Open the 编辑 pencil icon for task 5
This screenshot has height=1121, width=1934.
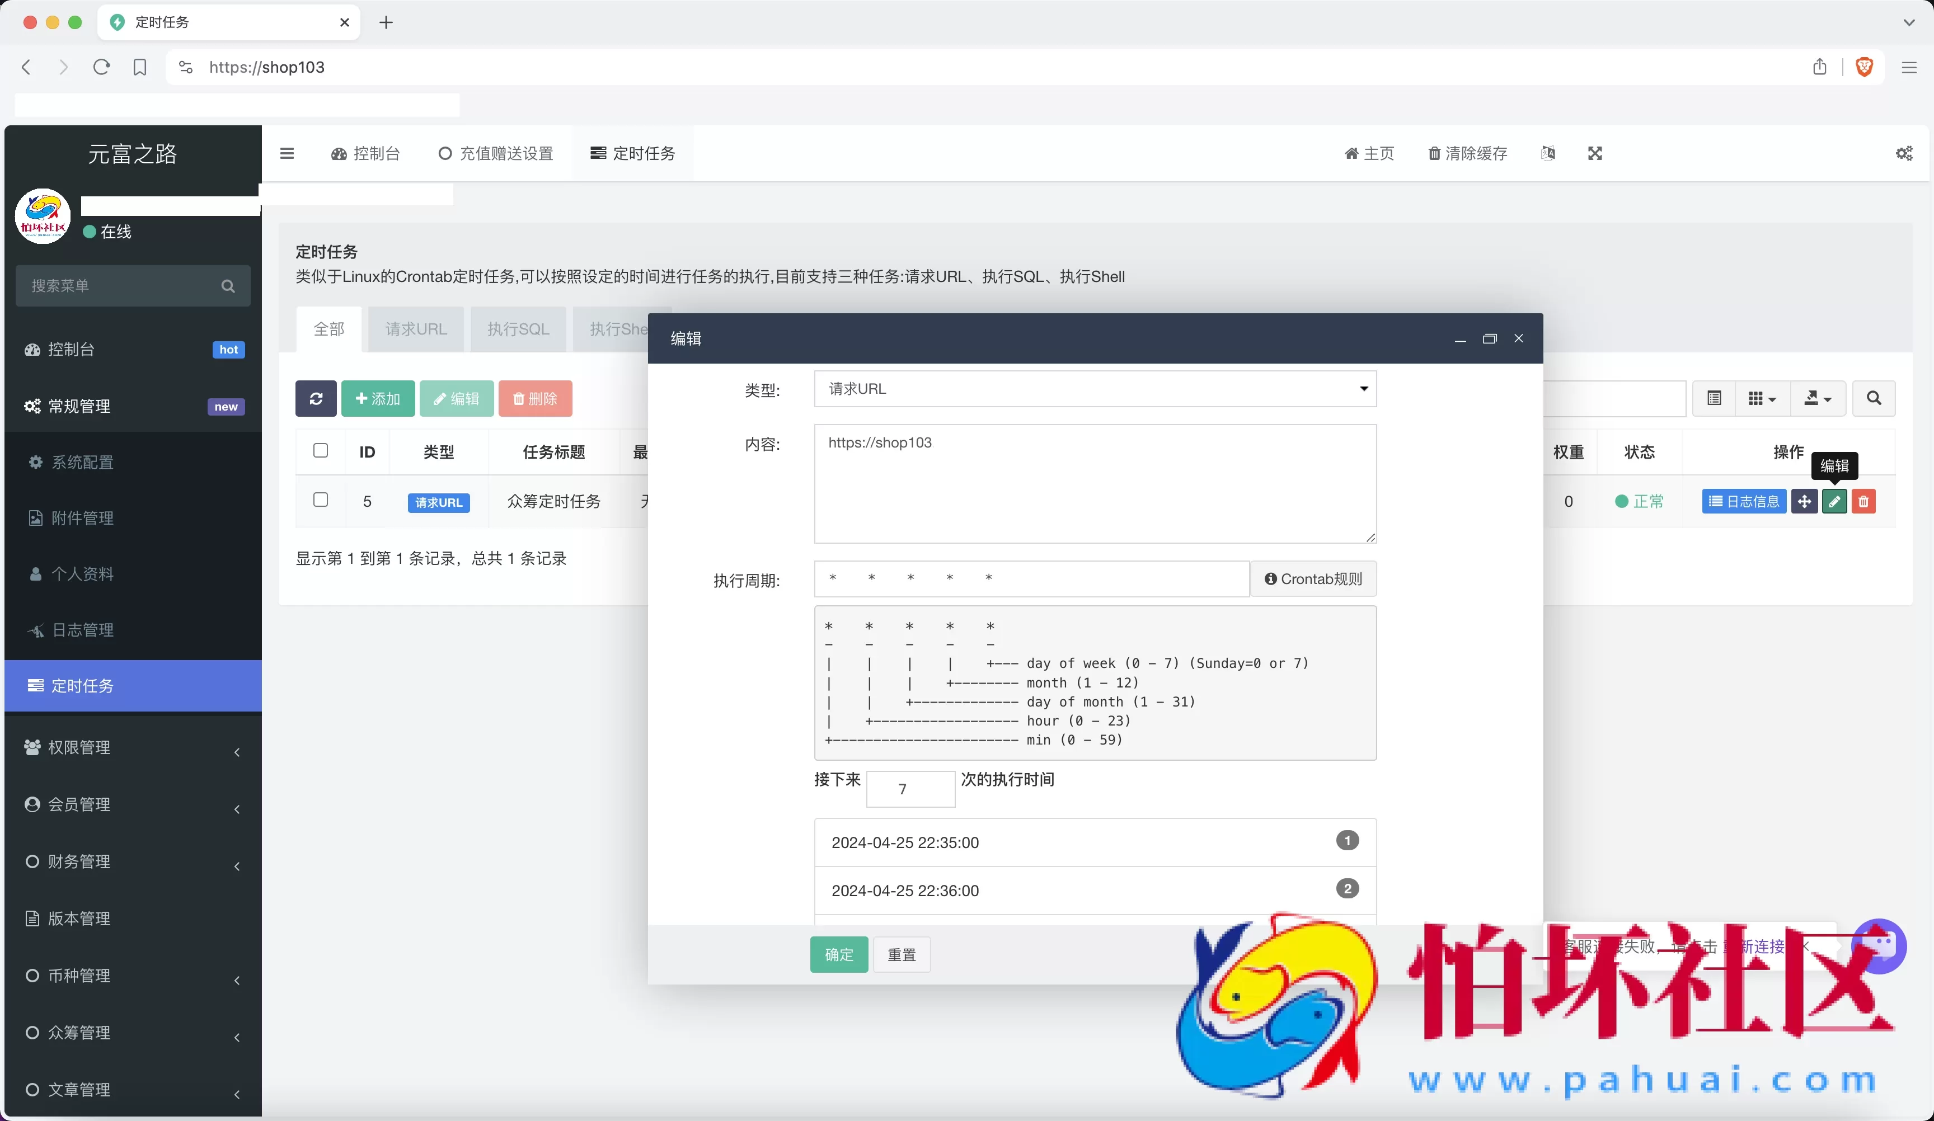click(1834, 501)
